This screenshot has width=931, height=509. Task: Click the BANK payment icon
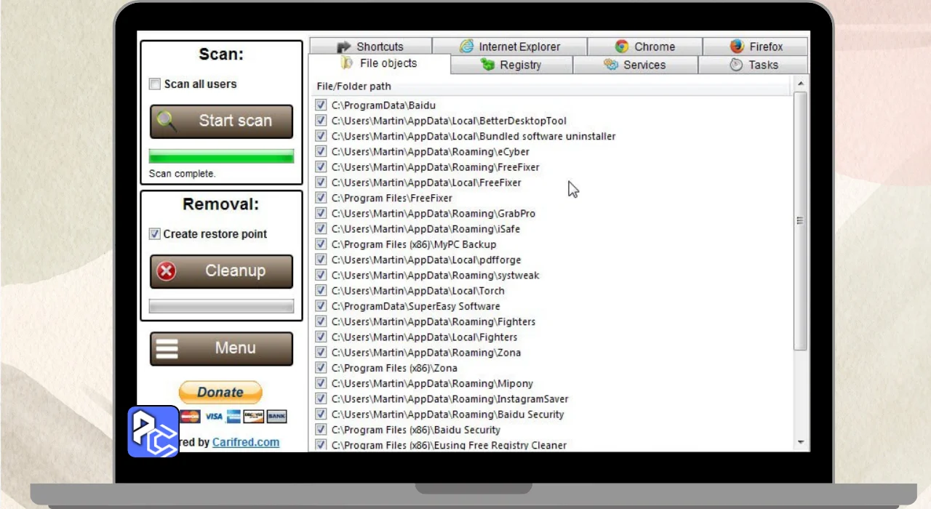[276, 417]
